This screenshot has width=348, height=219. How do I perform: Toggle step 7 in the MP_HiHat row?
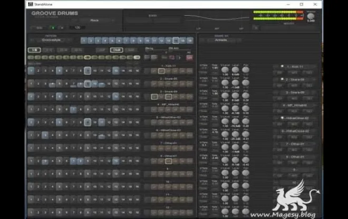coord(73,109)
